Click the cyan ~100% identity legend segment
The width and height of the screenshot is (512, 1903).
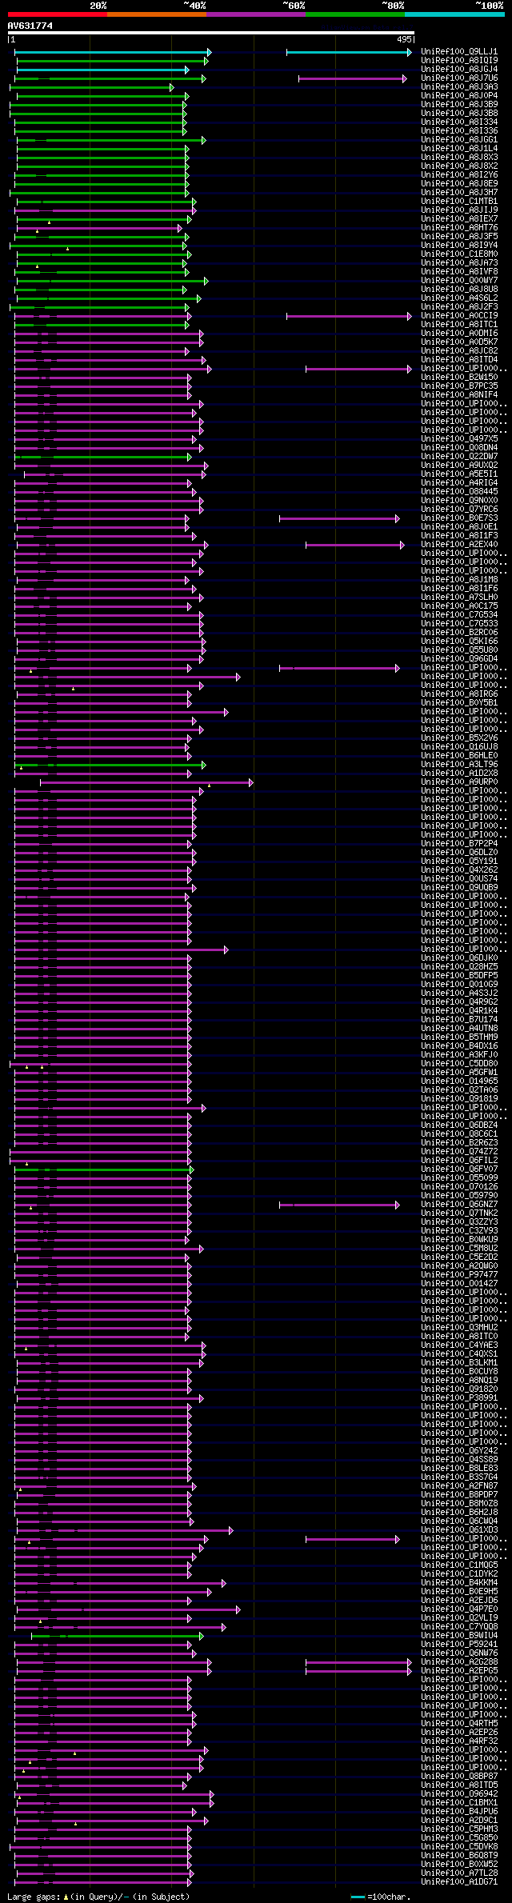pos(454,14)
